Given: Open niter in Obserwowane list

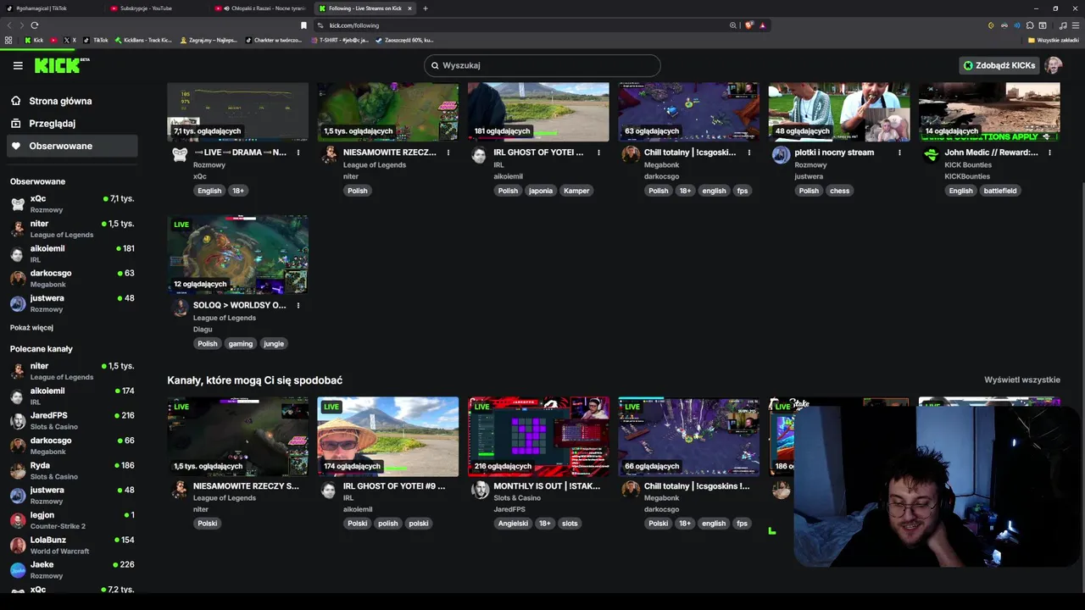Looking at the screenshot, I should click(72, 229).
